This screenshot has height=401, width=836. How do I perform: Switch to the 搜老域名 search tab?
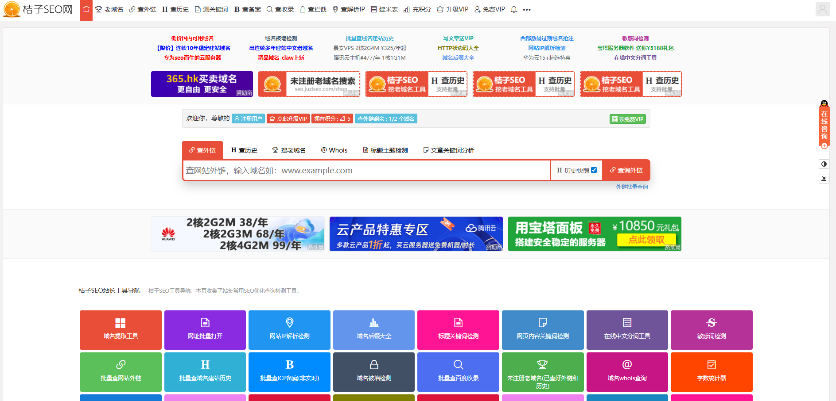[289, 150]
